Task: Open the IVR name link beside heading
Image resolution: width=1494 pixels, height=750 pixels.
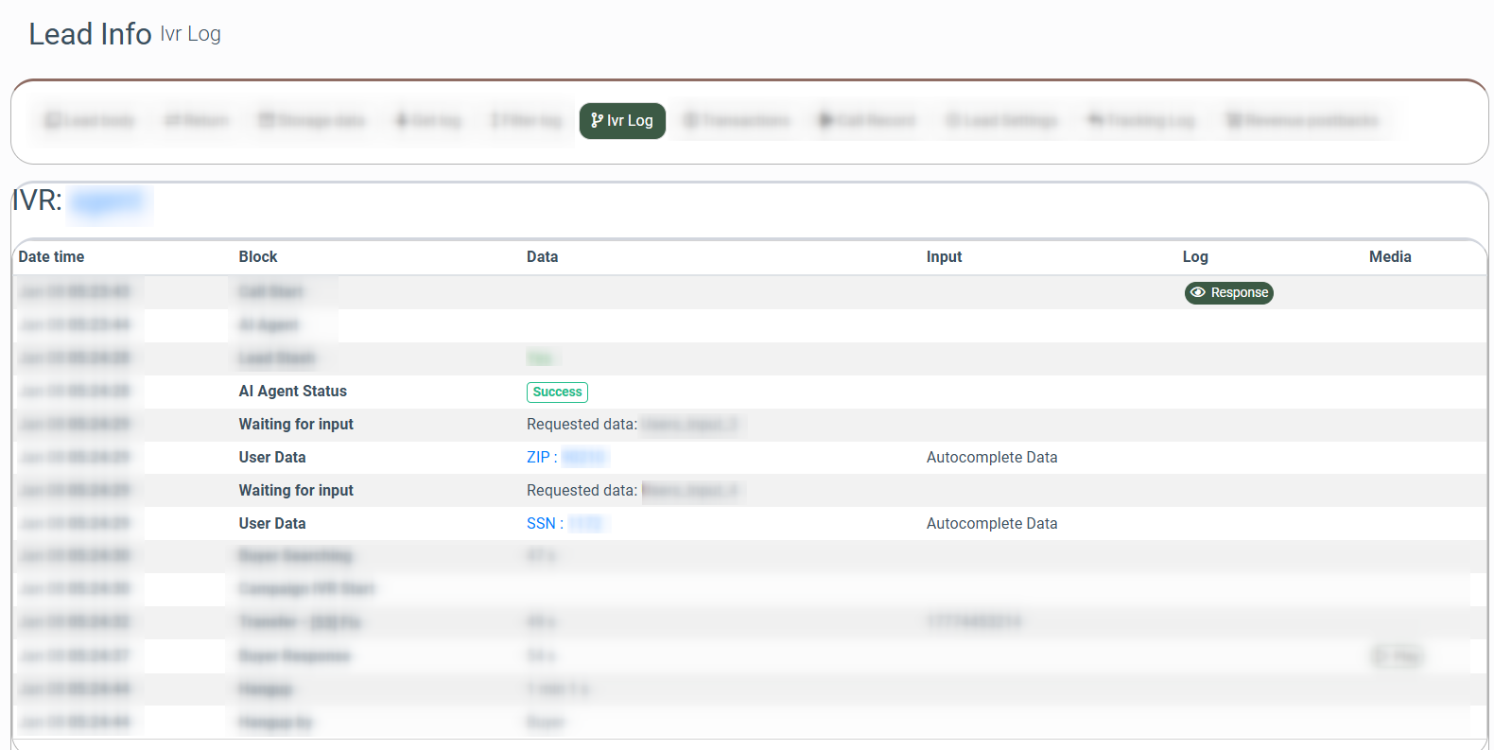Action: 108,201
